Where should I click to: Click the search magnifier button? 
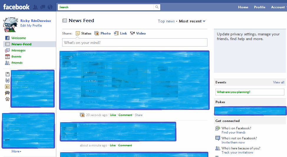pos(157,7)
